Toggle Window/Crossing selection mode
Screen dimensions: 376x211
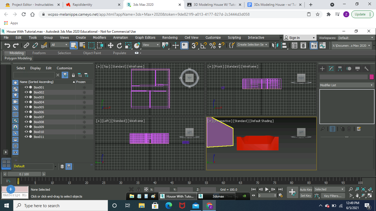100,45
